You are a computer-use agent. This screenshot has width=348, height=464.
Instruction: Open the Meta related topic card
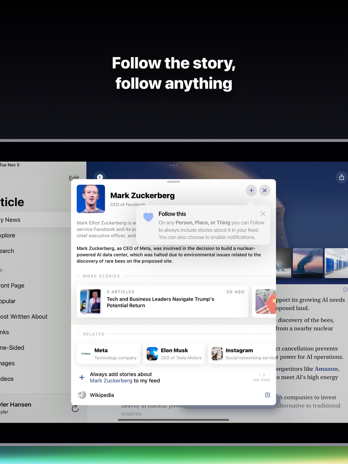coord(108,354)
